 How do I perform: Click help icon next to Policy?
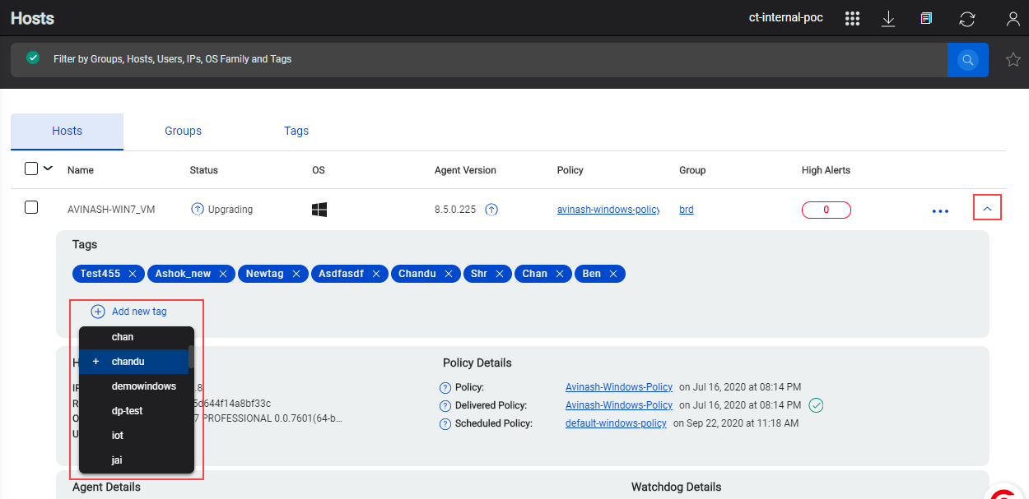tap(445, 387)
